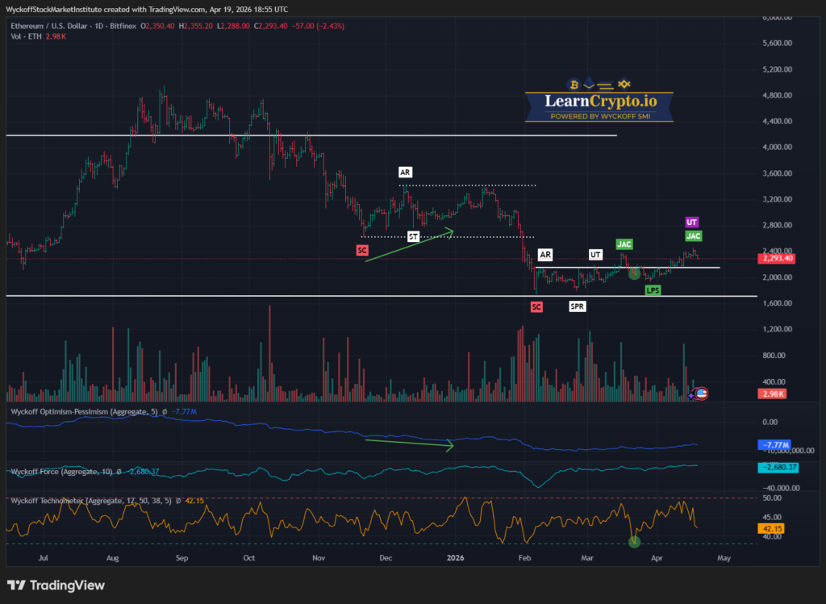Click the blue −7.77M value tag
This screenshot has height=604, width=826.
coord(777,445)
